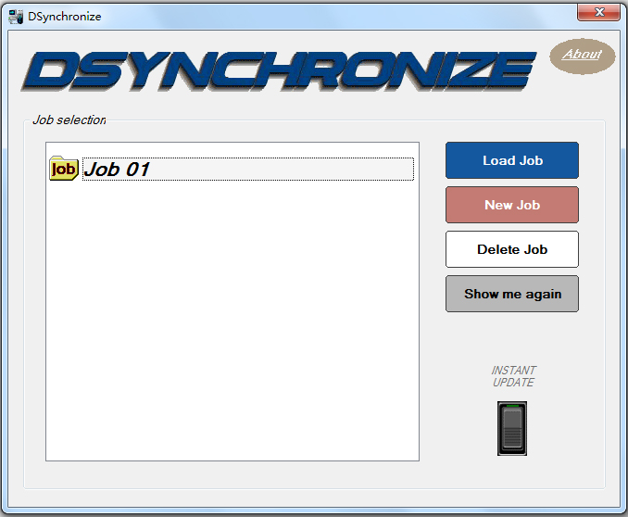This screenshot has width=628, height=517.
Task: Click the Job selection group label
Action: 69,120
